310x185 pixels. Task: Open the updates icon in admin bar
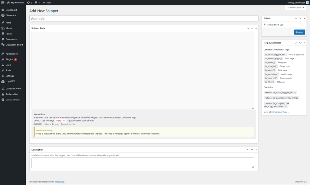(28, 2)
